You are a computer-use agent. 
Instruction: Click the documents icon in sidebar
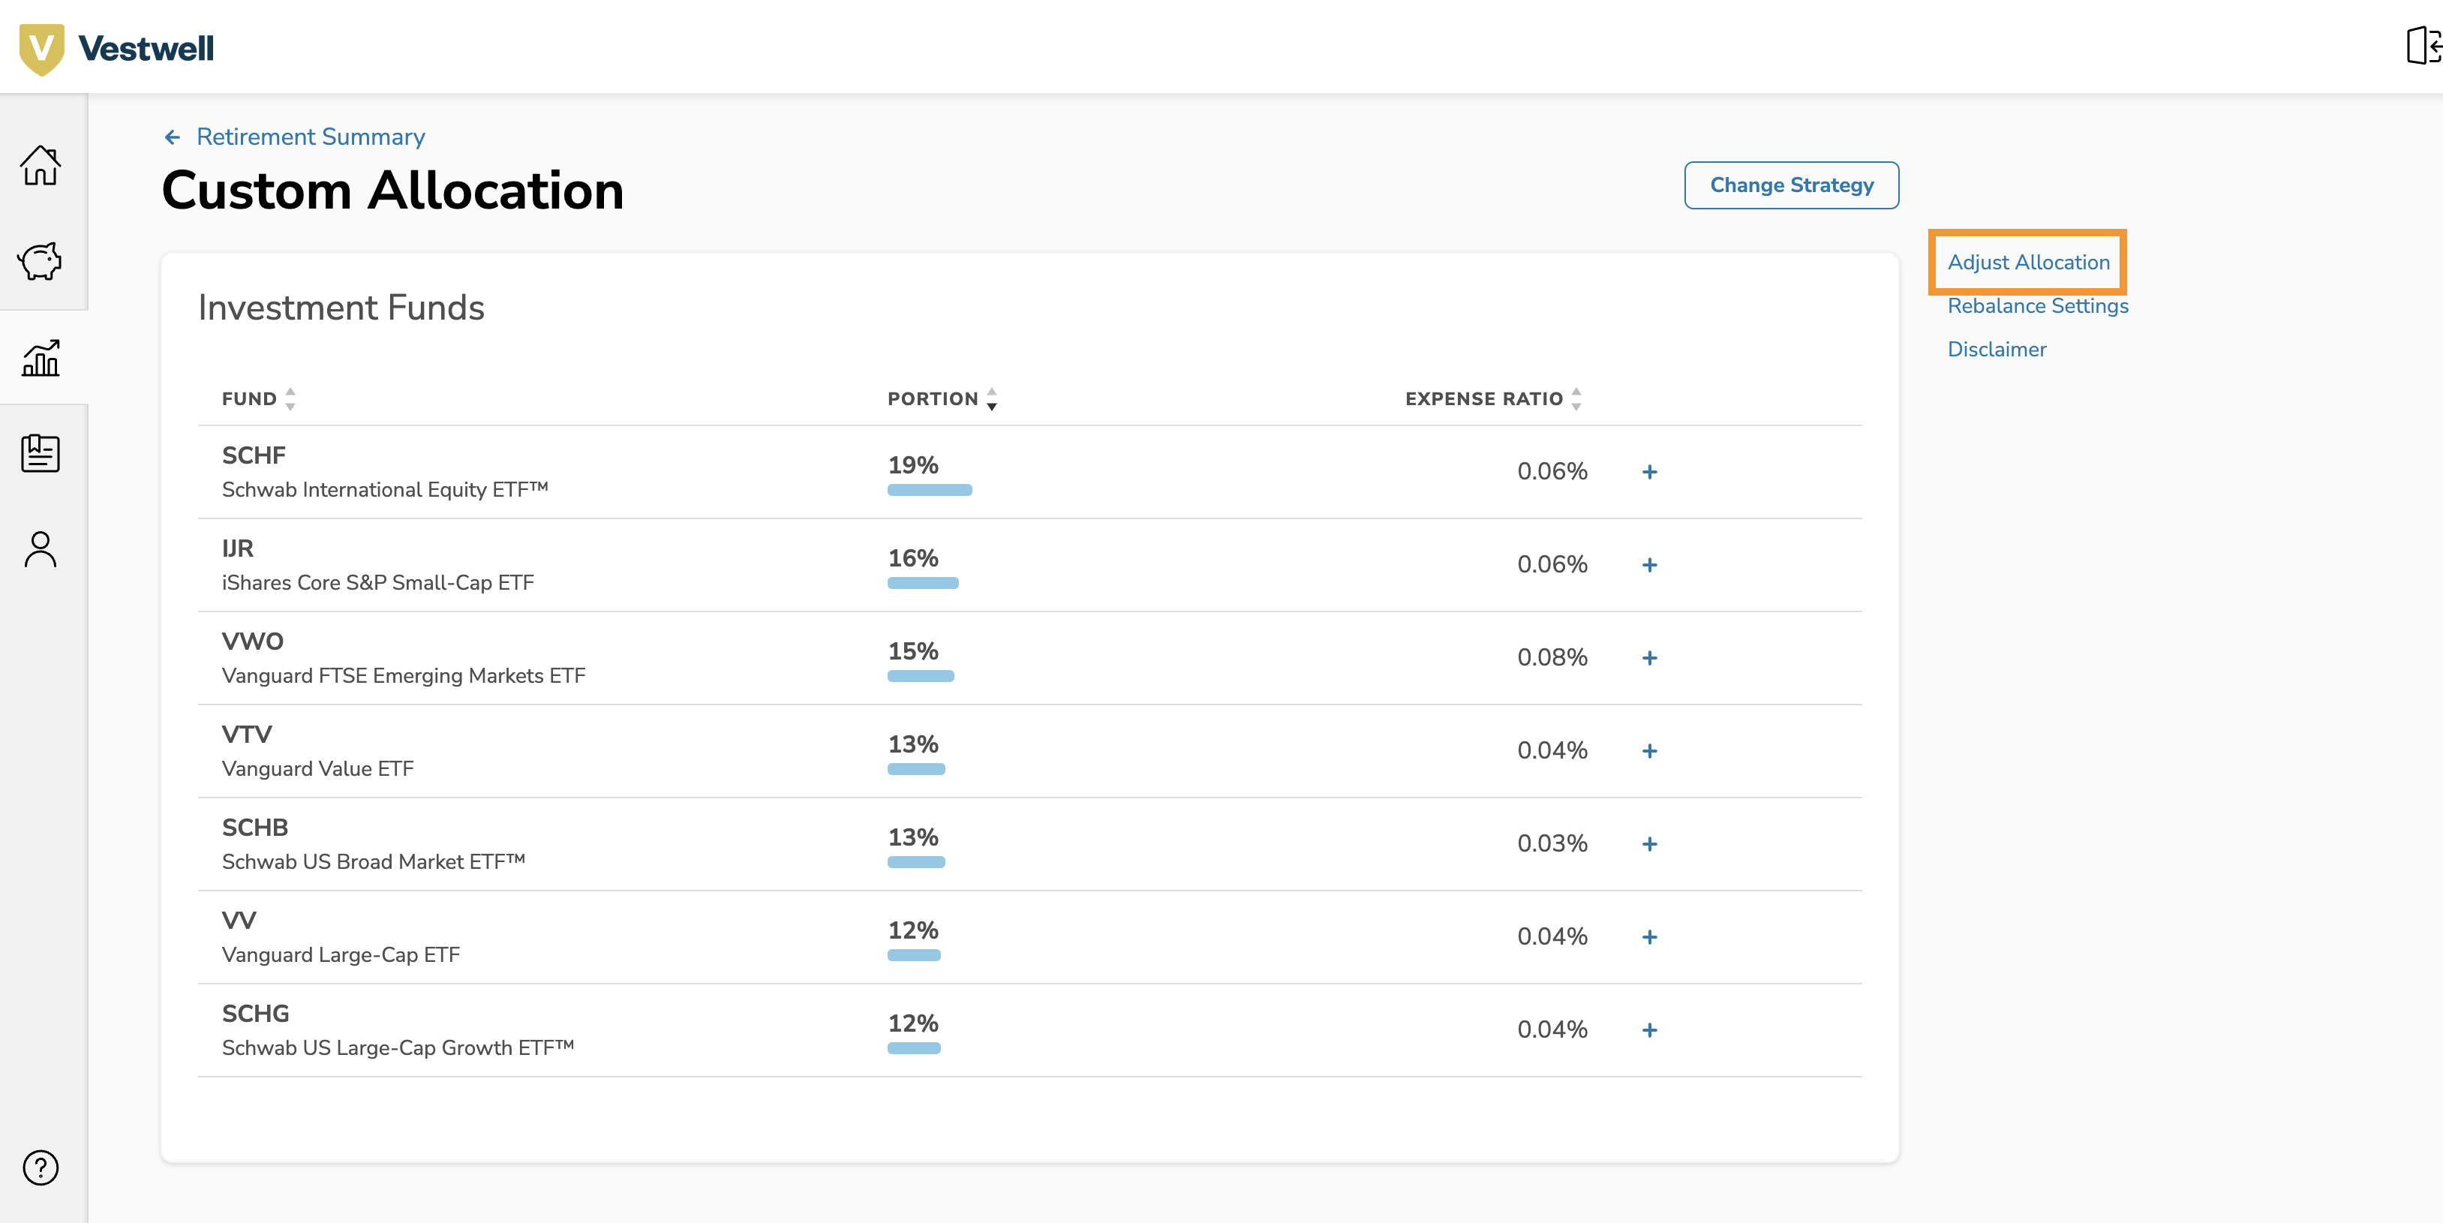tap(42, 454)
